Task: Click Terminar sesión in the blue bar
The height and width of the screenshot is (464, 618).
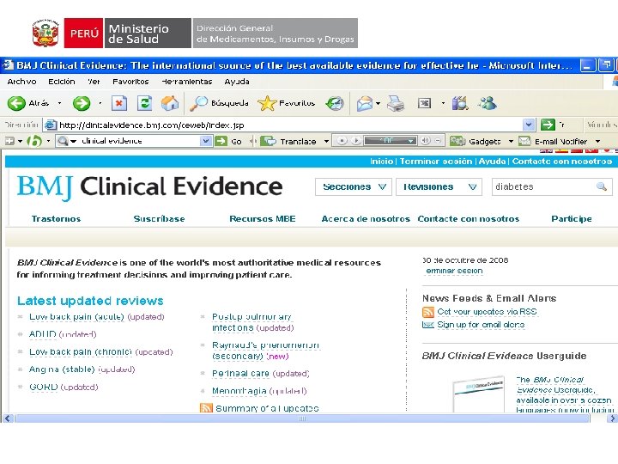Action: [436, 162]
